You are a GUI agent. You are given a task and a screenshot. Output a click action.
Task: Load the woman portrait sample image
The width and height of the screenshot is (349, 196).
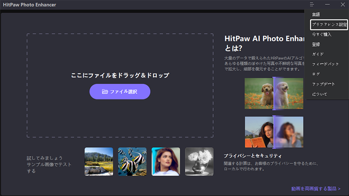click(166, 162)
